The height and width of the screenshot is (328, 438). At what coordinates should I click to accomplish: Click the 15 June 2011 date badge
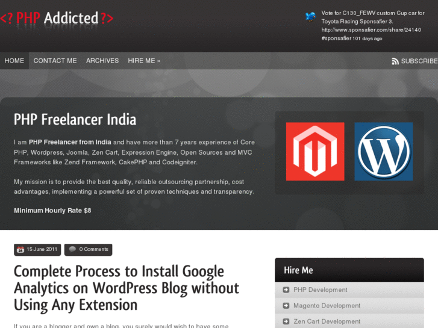tap(37, 250)
